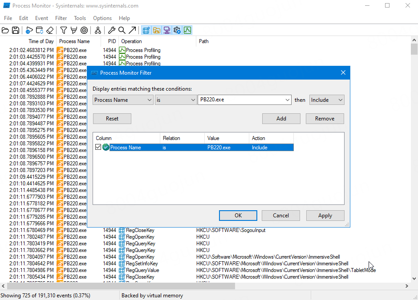Show the Process Tree toolbar icon

98,30
